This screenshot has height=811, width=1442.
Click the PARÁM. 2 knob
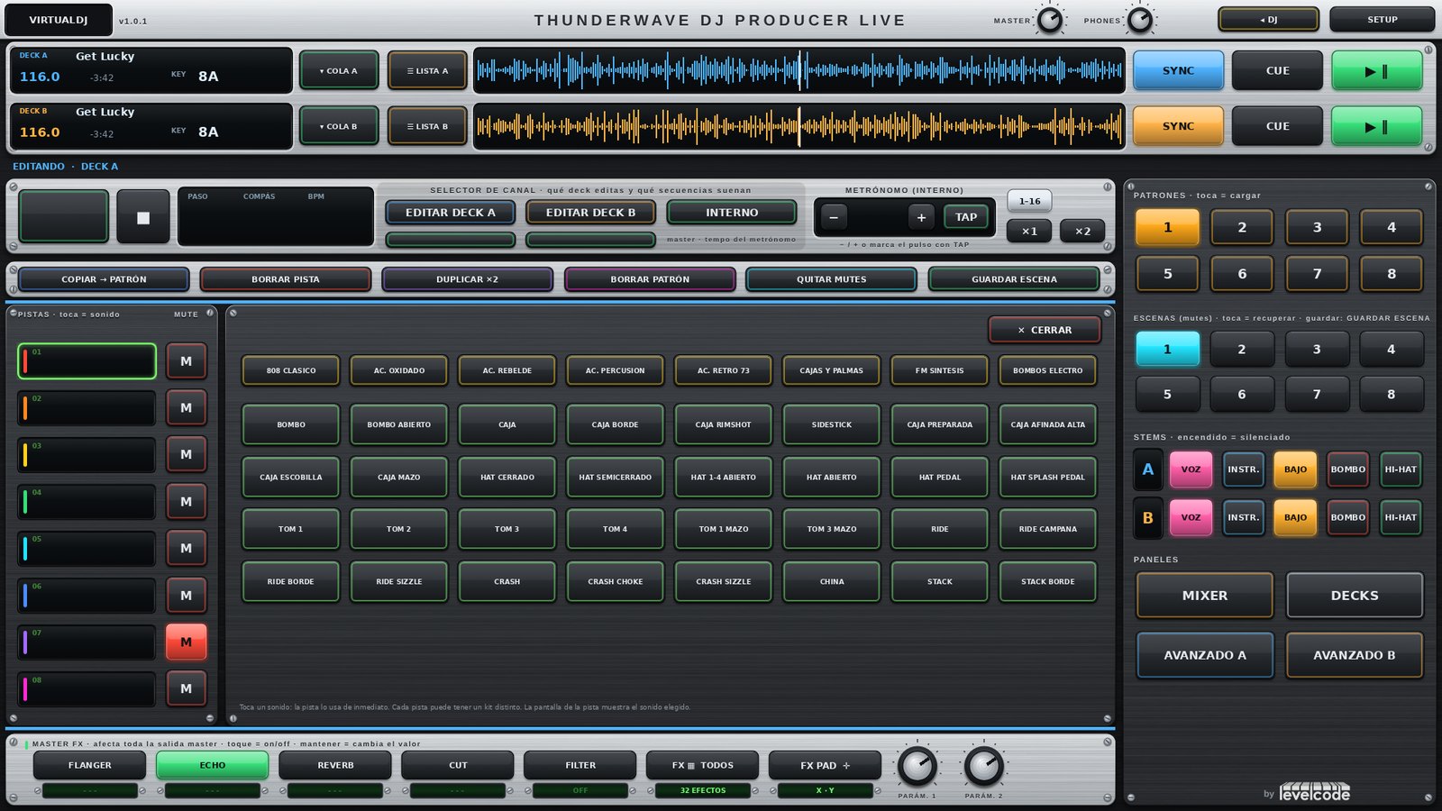pyautogui.click(x=983, y=766)
